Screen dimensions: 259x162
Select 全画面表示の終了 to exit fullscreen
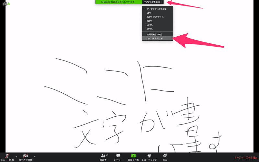(x=158, y=34)
